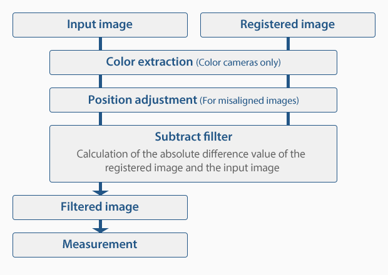Click the Subtract fillter heading
This screenshot has width=388, height=275.
pyautogui.click(x=193, y=137)
